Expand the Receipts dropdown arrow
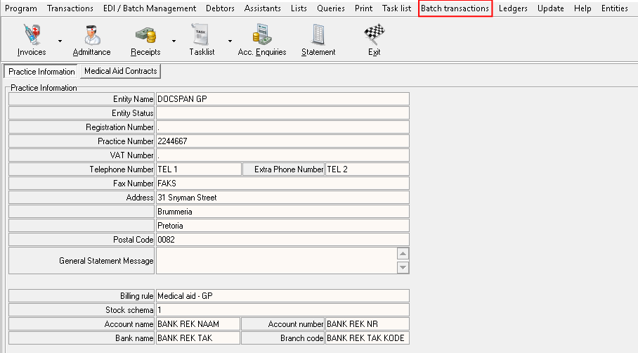The width and height of the screenshot is (638, 353). (x=174, y=41)
